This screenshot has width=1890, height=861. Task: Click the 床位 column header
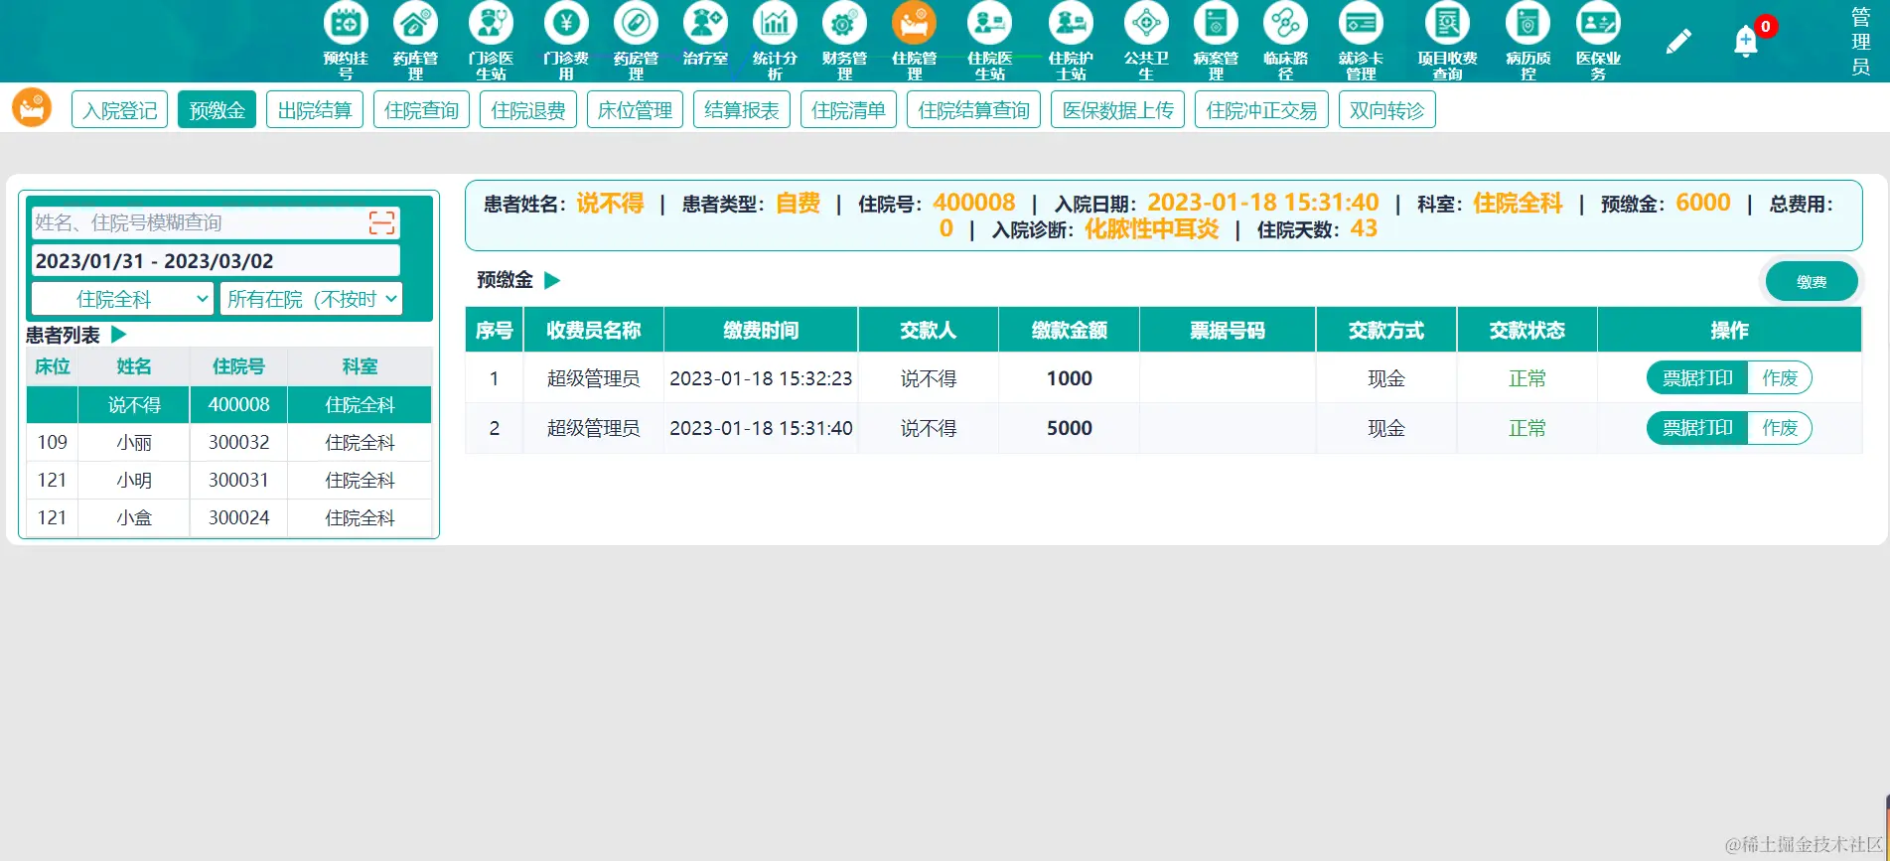53,366
